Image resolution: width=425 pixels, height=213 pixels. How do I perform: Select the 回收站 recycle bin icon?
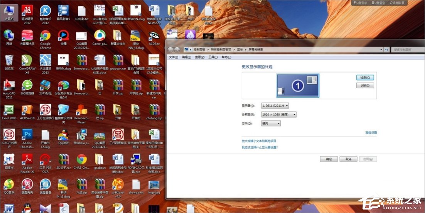8,61
